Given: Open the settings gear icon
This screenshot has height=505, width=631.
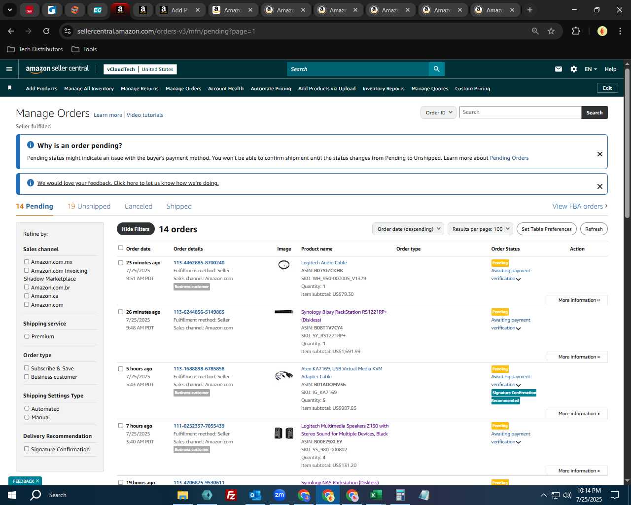Looking at the screenshot, I should (574, 69).
